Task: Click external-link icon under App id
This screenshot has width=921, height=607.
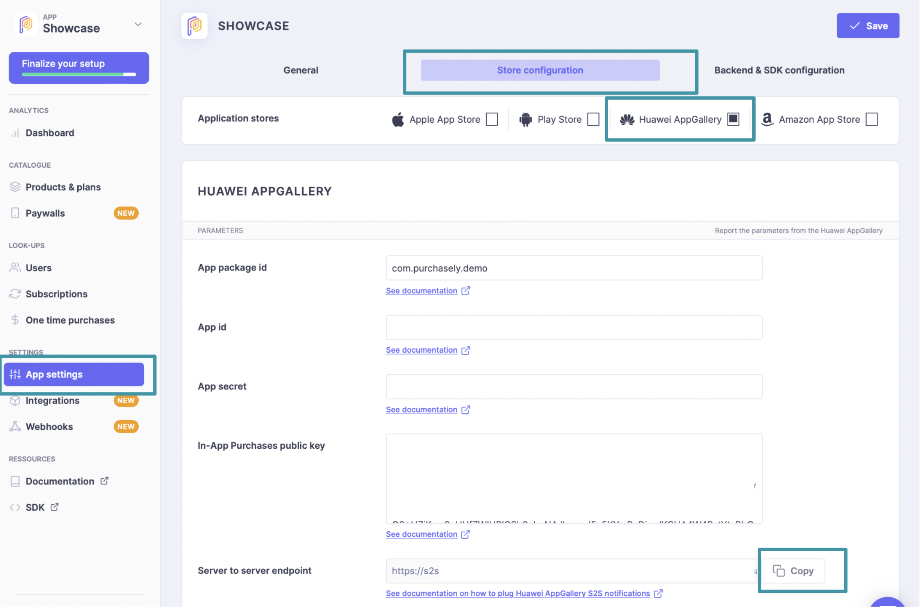Action: (466, 350)
